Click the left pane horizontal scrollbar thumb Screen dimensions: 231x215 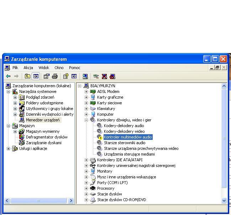click(38, 200)
